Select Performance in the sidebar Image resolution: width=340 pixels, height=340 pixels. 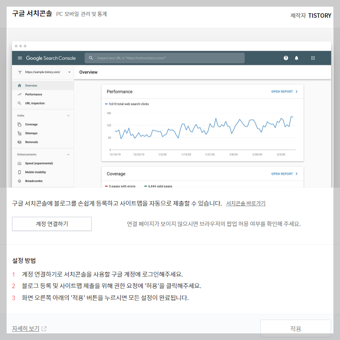(x=43, y=94)
